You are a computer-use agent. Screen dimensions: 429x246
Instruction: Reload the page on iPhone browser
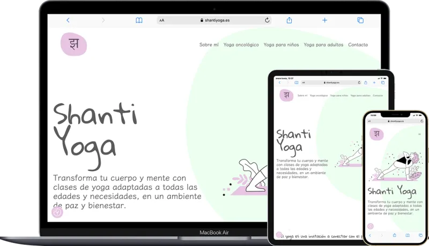421,121
